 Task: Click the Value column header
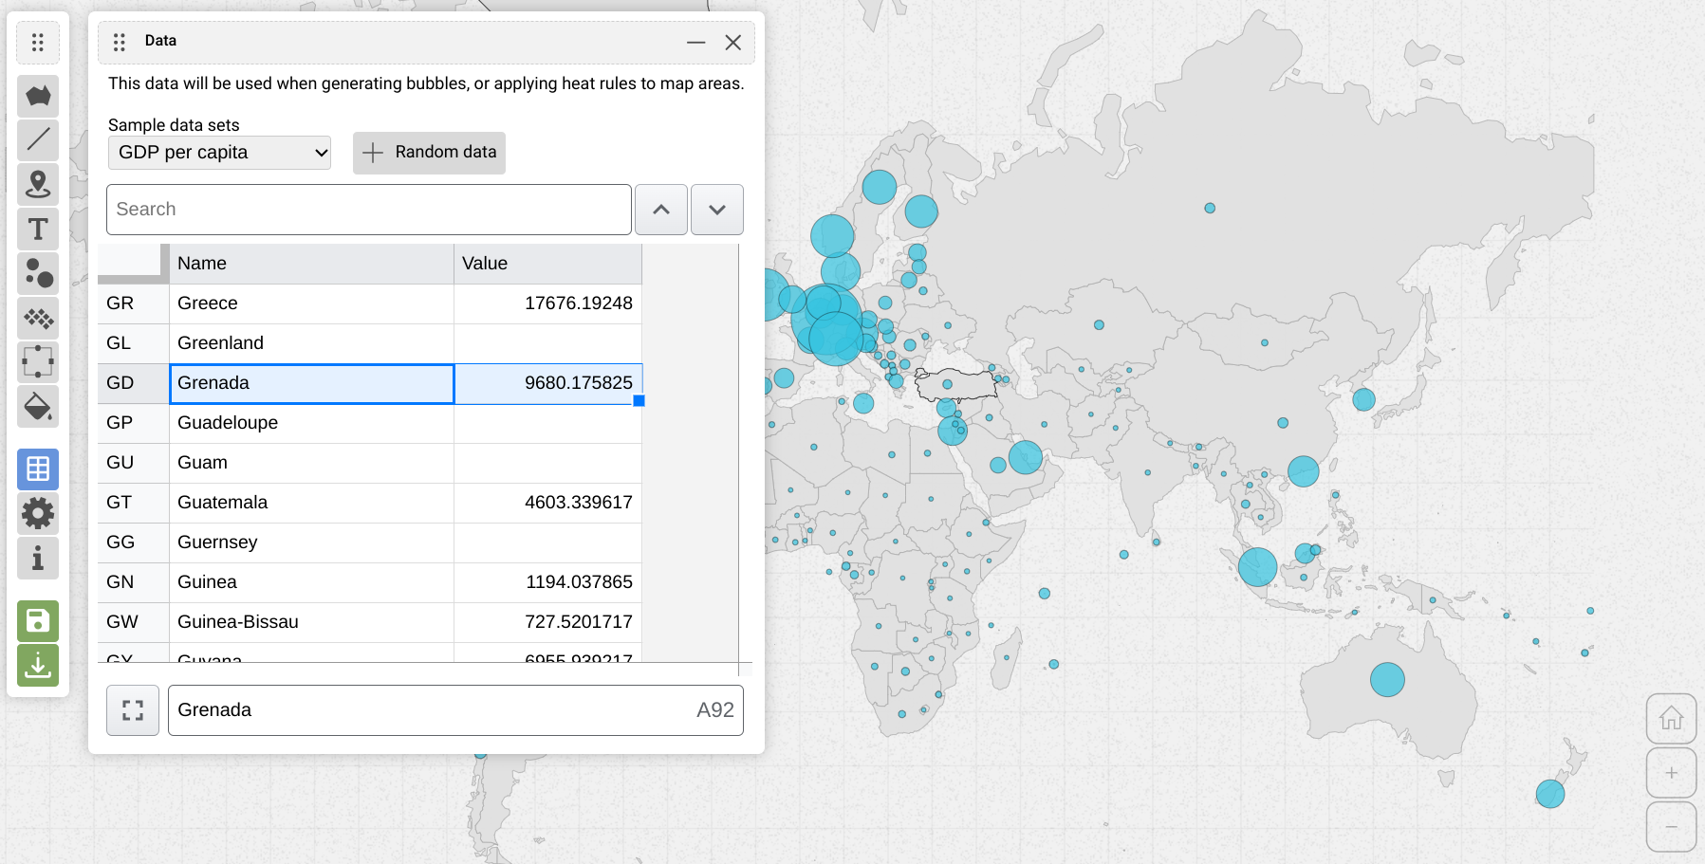click(547, 264)
